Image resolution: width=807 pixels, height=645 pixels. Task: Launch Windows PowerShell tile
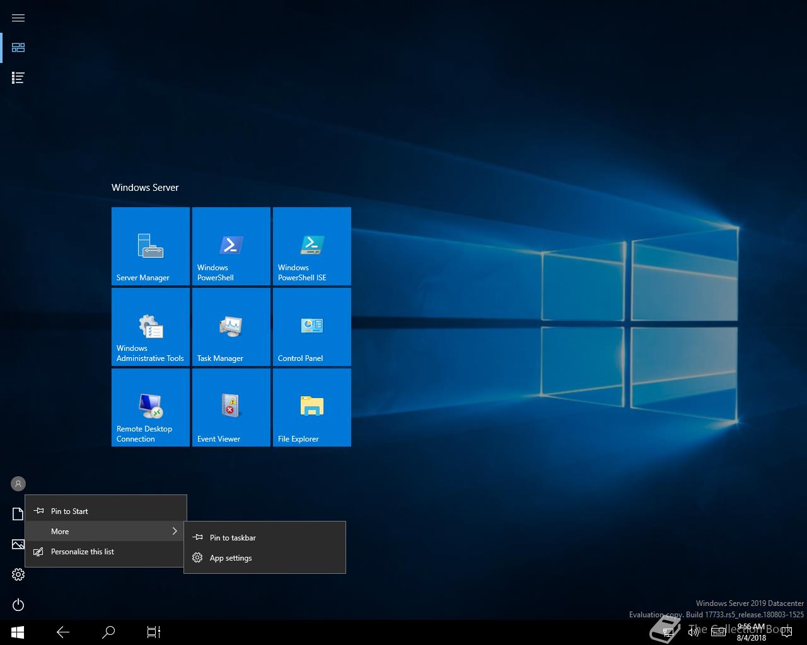coord(231,246)
